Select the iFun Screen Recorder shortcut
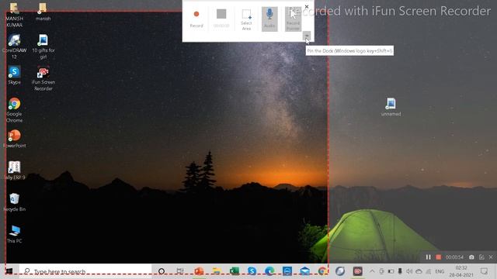497x279 pixels. point(43,78)
